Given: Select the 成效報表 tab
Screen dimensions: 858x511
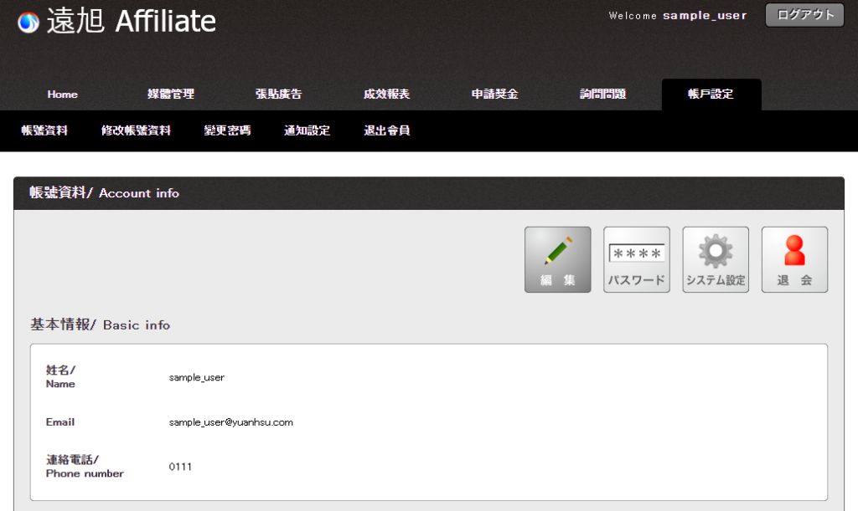Looking at the screenshot, I should pos(386,95).
